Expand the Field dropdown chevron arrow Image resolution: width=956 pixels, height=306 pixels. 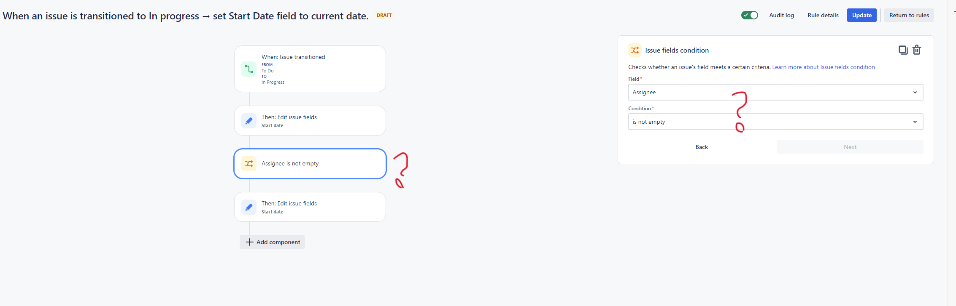(x=915, y=92)
